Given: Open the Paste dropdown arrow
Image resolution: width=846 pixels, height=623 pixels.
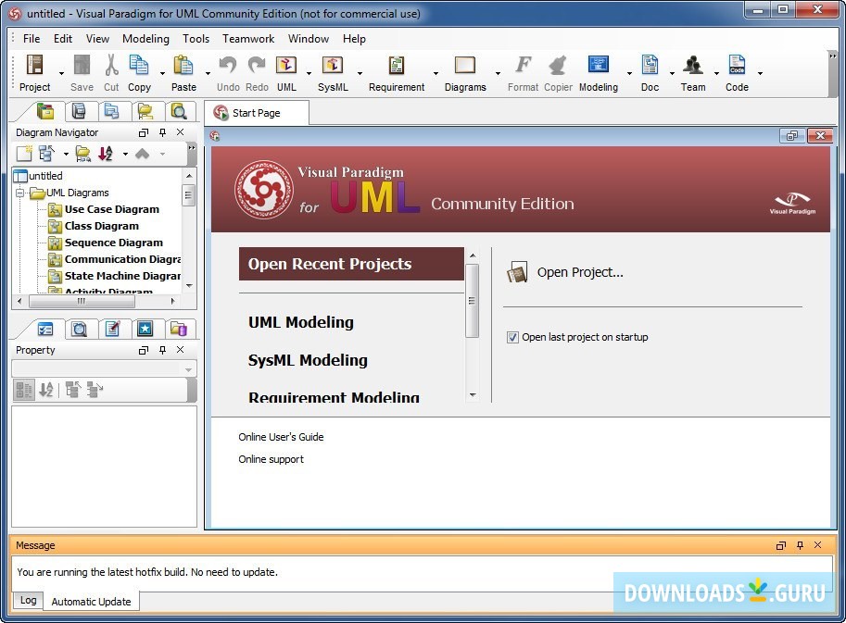Looking at the screenshot, I should tap(208, 73).
